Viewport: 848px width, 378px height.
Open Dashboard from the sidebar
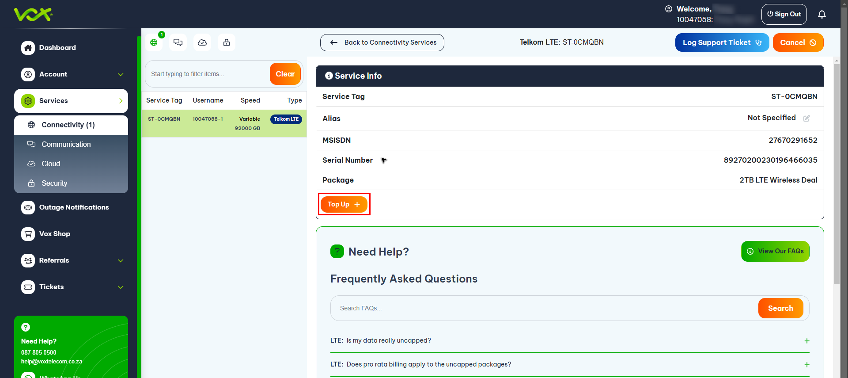pos(57,48)
